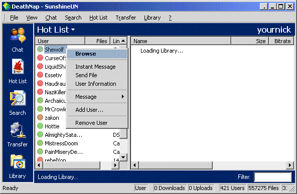
Task: Open the Hot List menu
Action: (98, 18)
